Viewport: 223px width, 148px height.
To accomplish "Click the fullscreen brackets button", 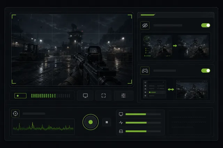I will tap(103, 96).
